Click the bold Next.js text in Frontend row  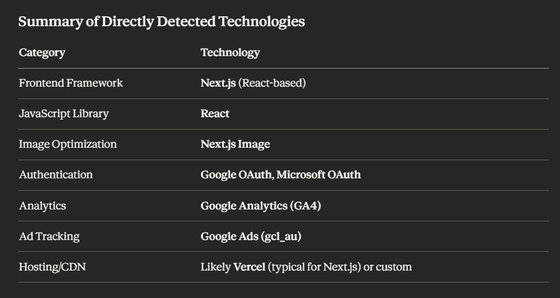[x=218, y=83]
